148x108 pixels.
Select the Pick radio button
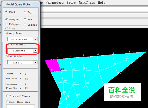7,12
